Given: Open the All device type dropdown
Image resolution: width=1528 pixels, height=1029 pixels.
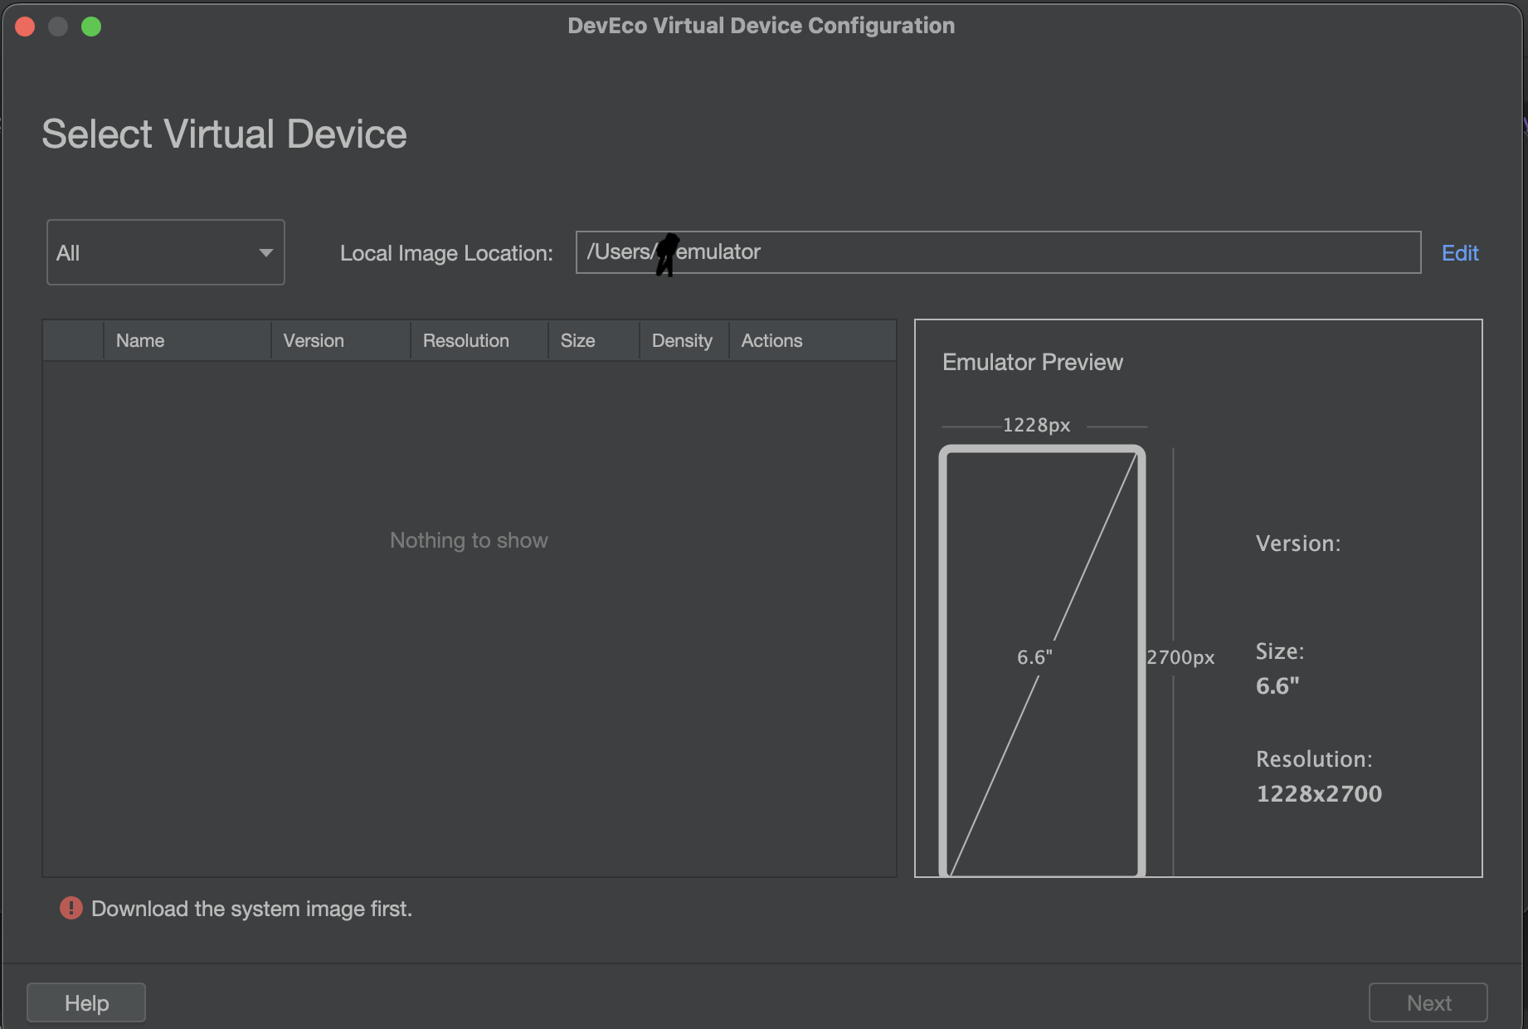Looking at the screenshot, I should 166,252.
